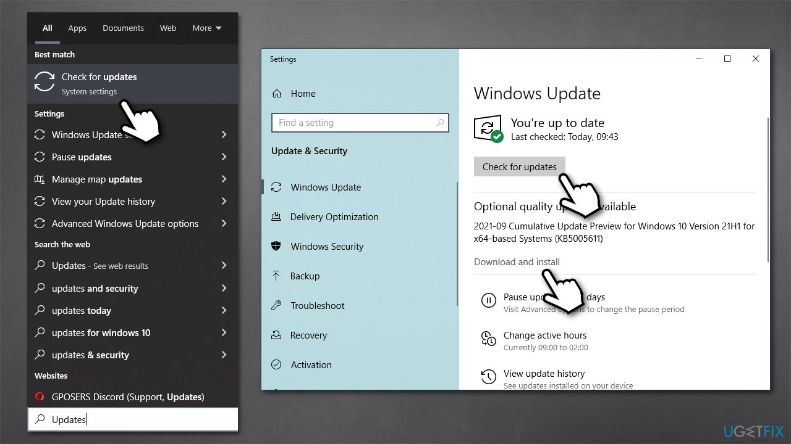Expand the Pause updates search result
The height and width of the screenshot is (444, 791).
point(224,157)
